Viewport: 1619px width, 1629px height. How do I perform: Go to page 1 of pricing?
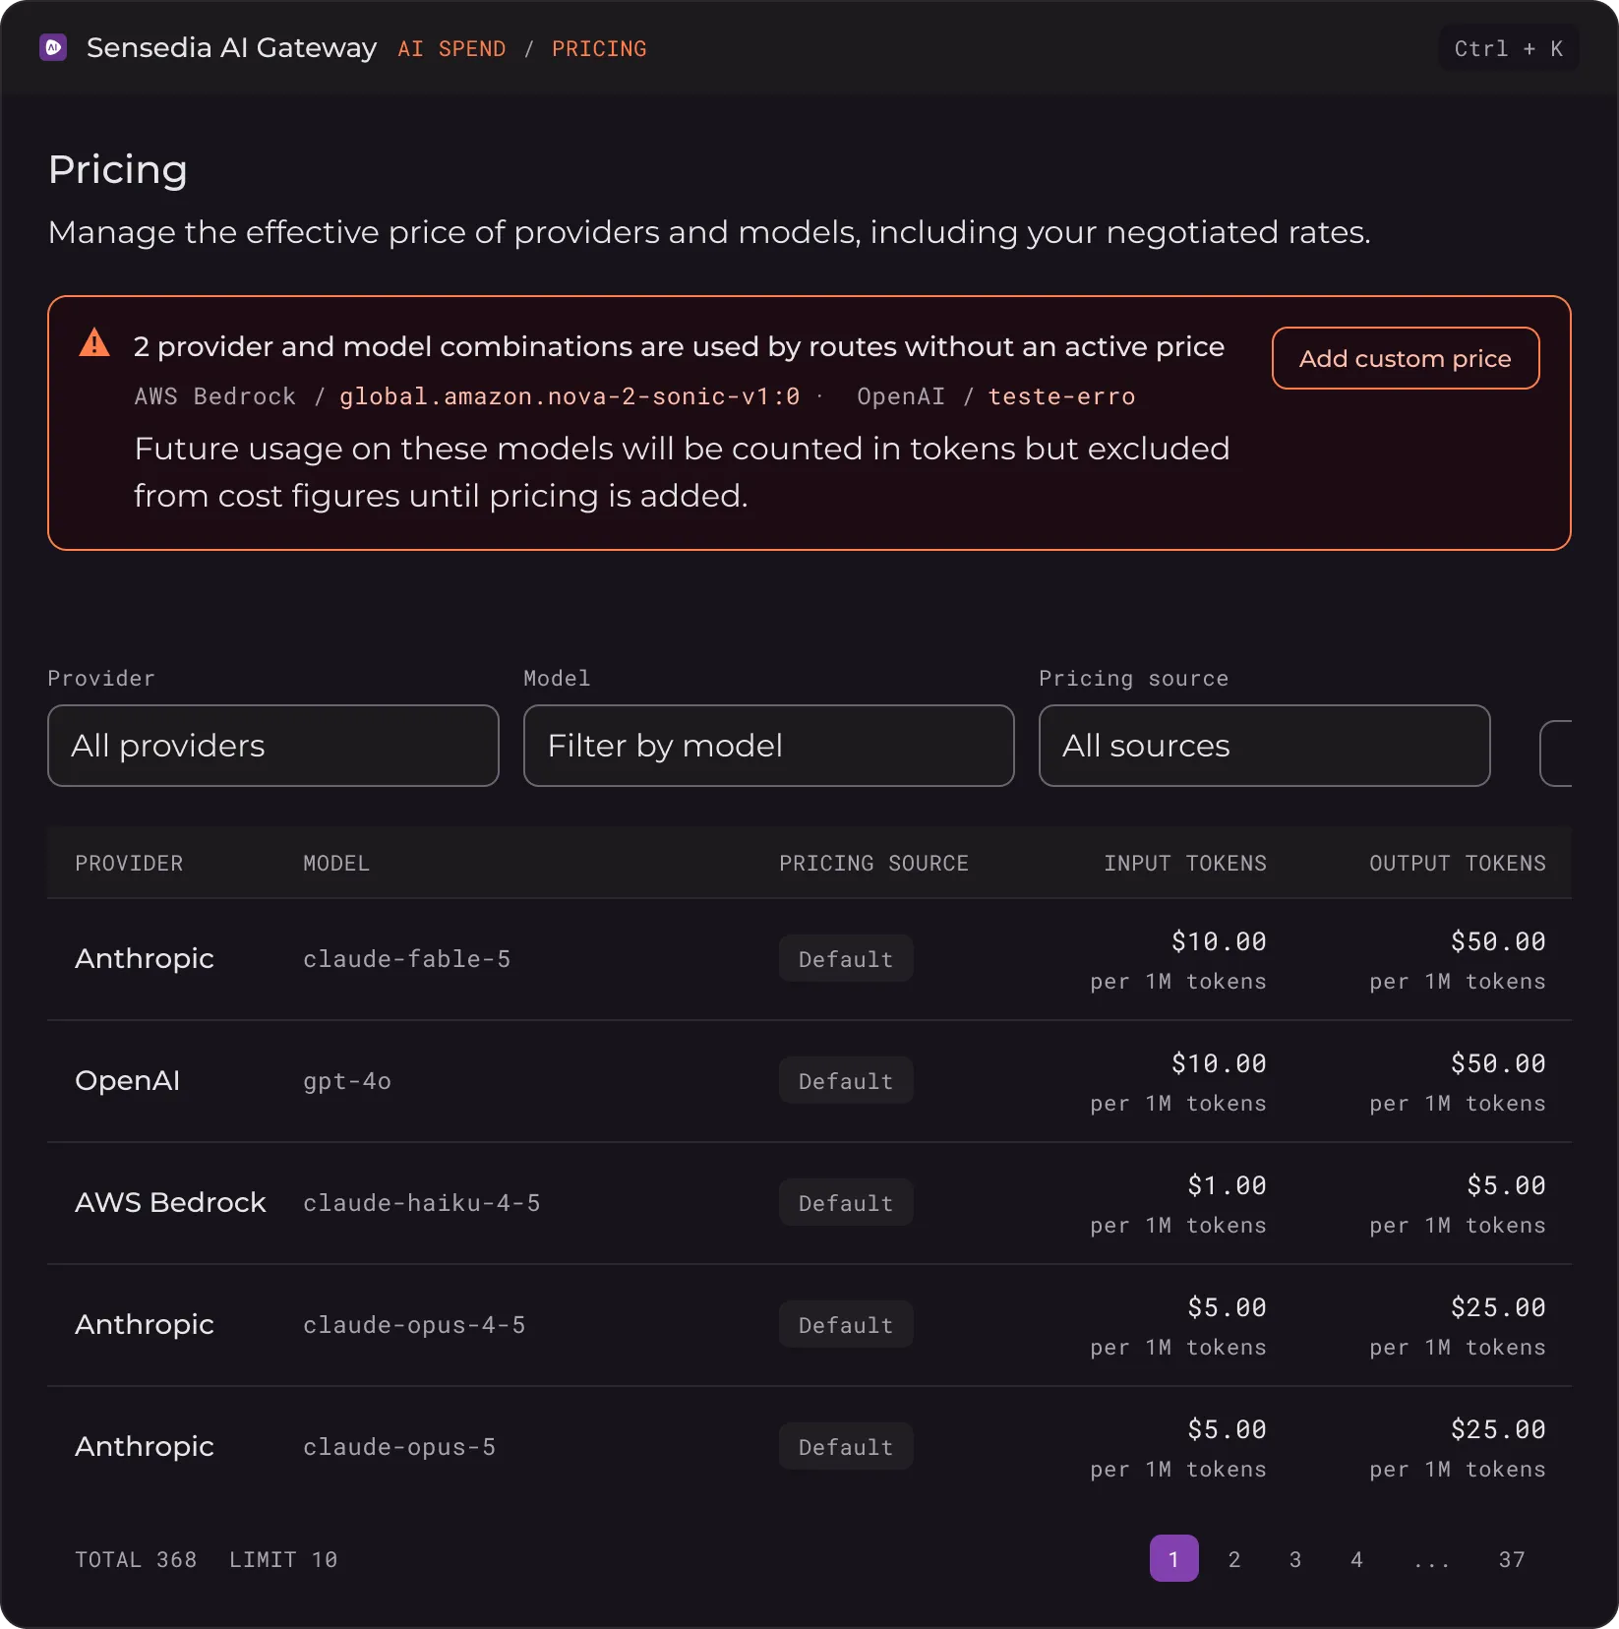(1173, 1558)
